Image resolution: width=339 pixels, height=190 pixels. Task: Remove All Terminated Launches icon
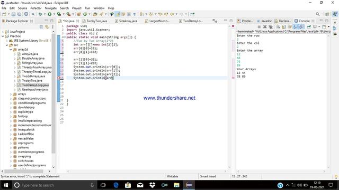click(x=271, y=27)
